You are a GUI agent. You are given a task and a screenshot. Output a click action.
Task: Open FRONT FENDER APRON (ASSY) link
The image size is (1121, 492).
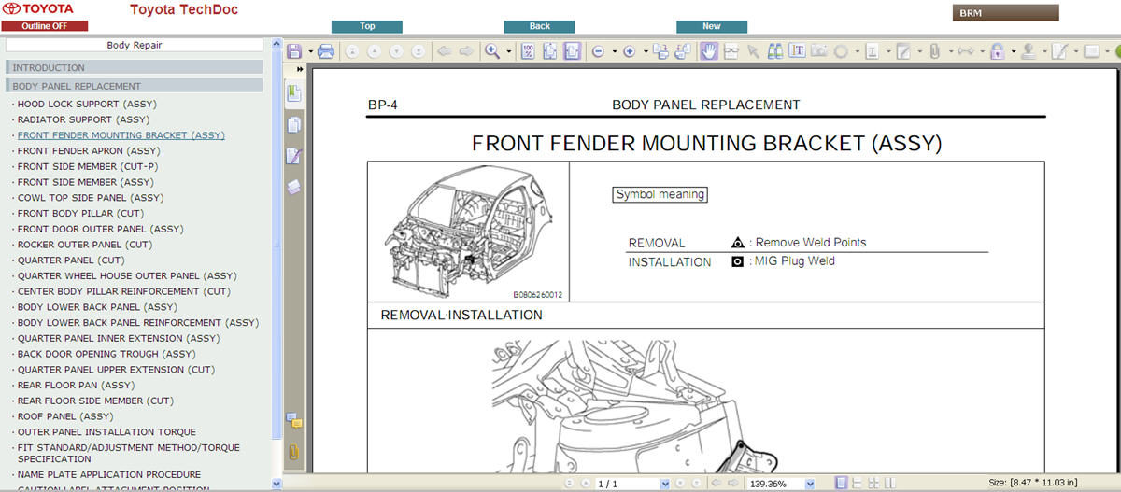(x=89, y=150)
